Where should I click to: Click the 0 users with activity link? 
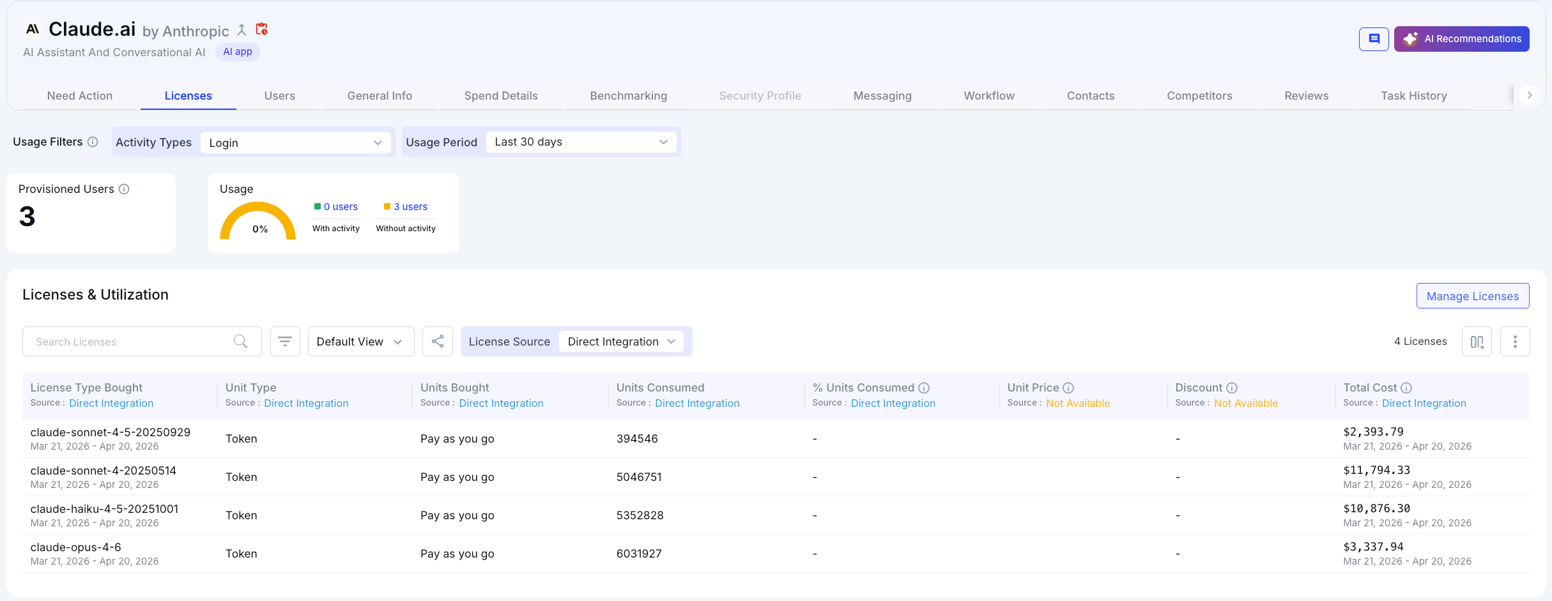pos(341,207)
